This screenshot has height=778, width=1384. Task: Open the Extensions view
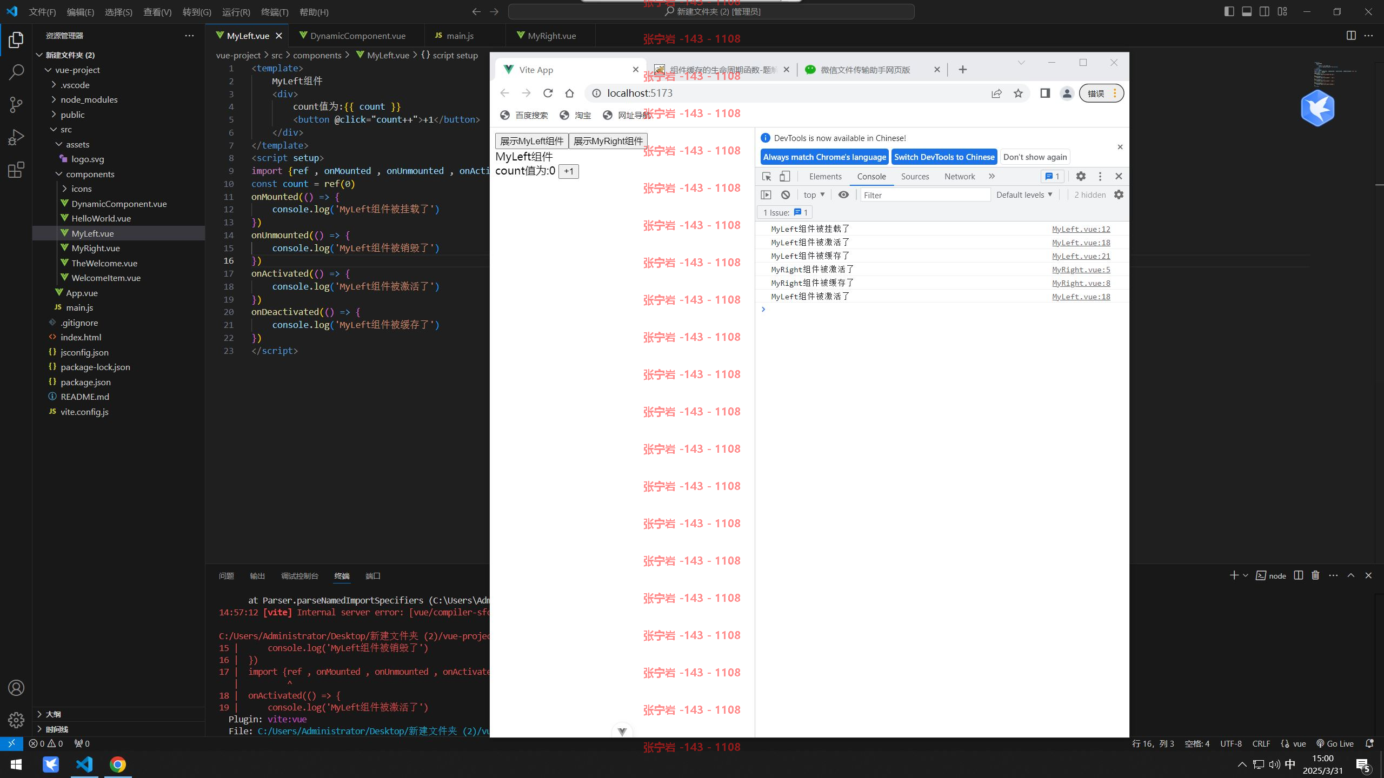tap(16, 170)
